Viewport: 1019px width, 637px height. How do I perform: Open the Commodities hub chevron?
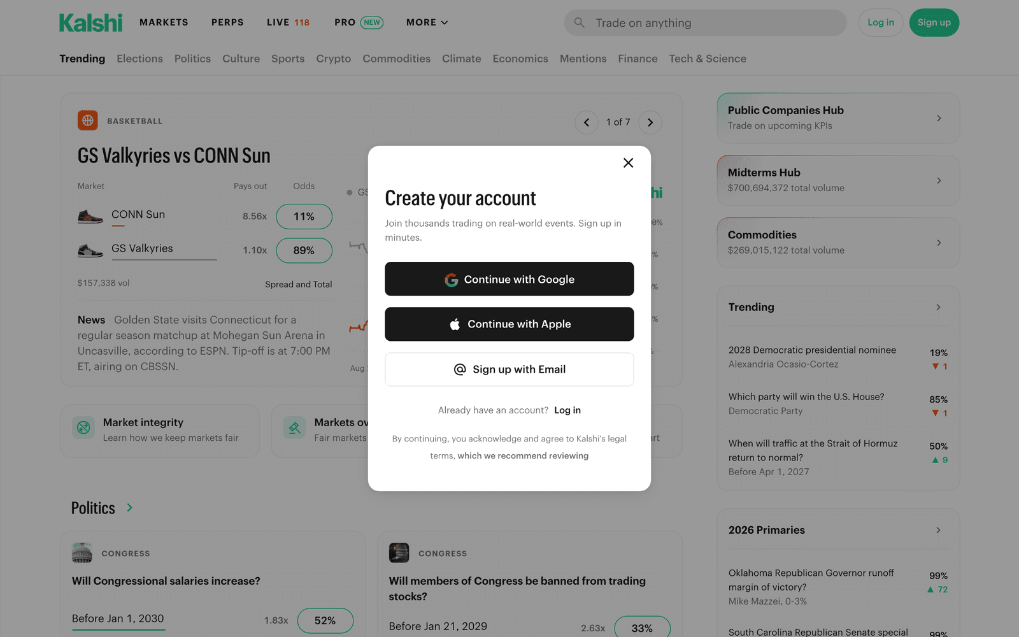[x=939, y=243]
